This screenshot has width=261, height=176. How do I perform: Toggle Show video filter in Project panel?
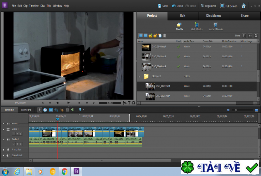tap(244, 35)
